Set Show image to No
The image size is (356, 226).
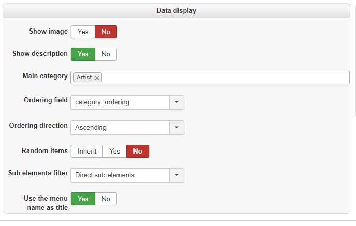106,32
